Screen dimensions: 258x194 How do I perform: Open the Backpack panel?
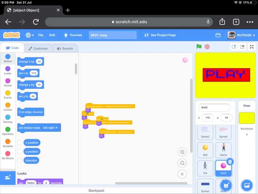[x=97, y=191]
